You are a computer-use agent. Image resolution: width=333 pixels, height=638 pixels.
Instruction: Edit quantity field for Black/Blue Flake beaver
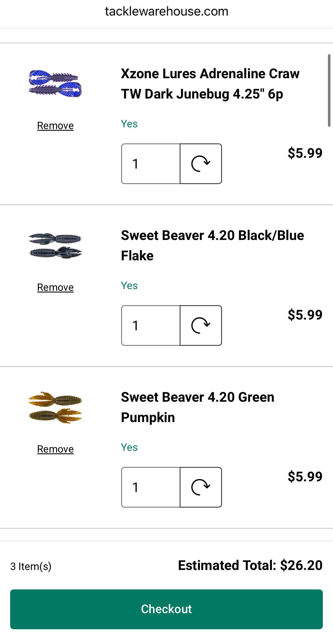(151, 325)
